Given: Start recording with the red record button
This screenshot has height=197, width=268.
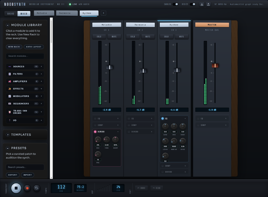Looking at the screenshot, I should [27, 188].
